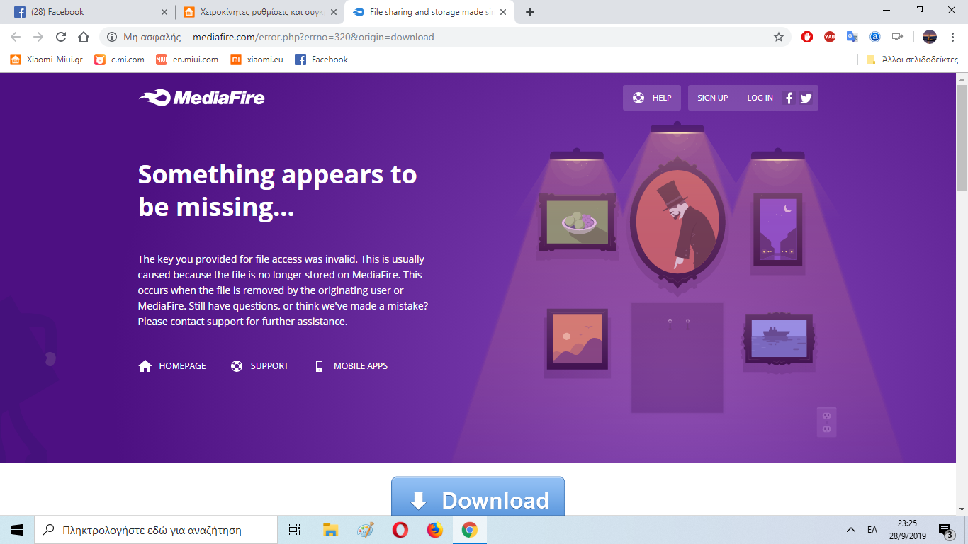Open the Facebook bookmark in bookmarks bar
968x544 pixels.
tap(322, 59)
